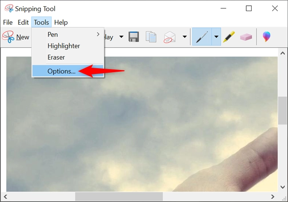This screenshot has width=288, height=202.
Task: Click the scroll down arrow
Action: (283, 187)
